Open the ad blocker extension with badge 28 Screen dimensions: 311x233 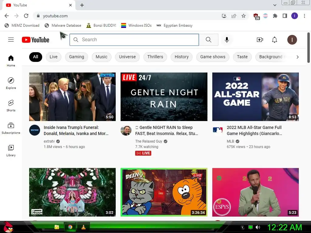(256, 16)
